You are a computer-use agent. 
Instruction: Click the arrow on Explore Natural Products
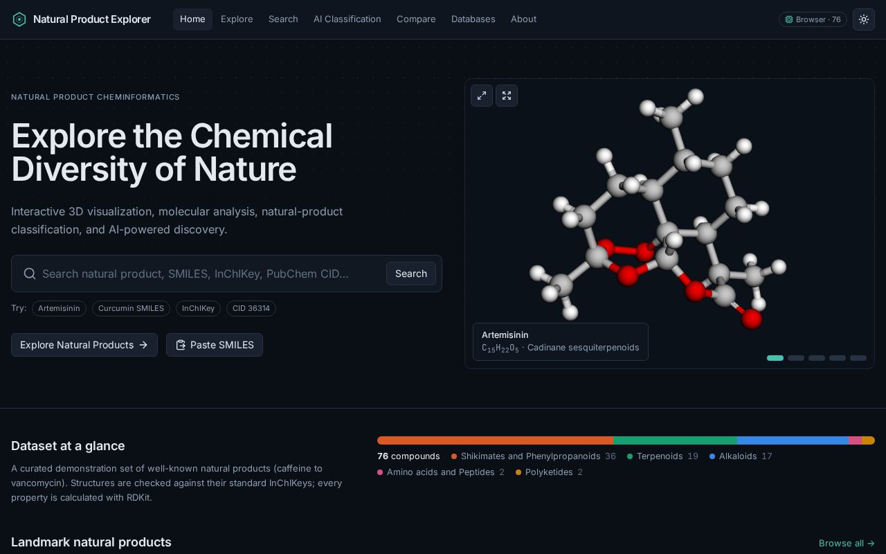143,345
